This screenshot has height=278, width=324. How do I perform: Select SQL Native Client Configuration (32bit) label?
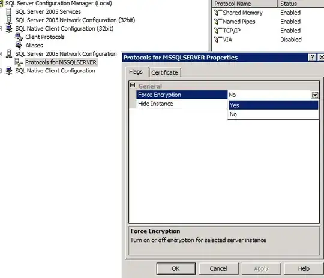(x=64, y=29)
